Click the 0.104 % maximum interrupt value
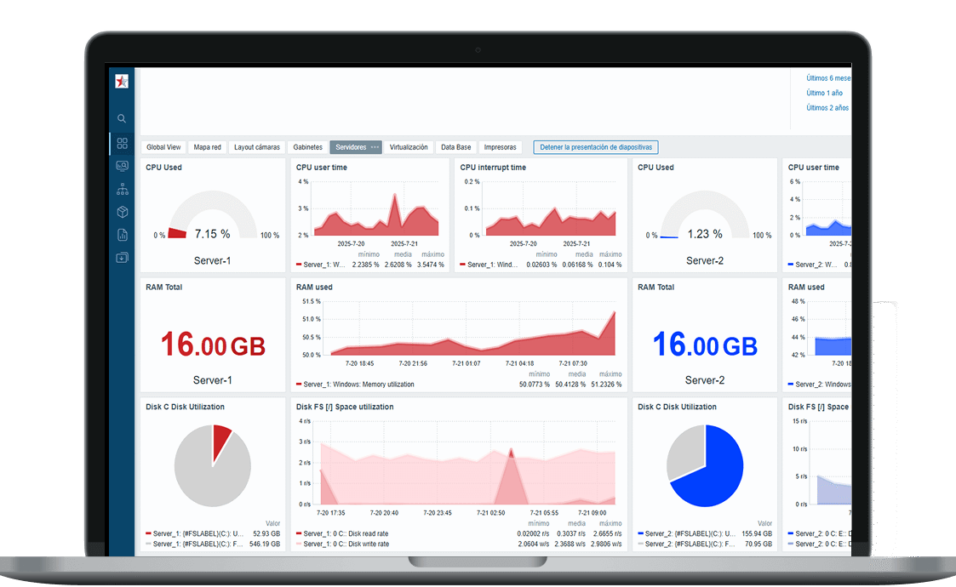The image size is (956, 587). pos(610,265)
